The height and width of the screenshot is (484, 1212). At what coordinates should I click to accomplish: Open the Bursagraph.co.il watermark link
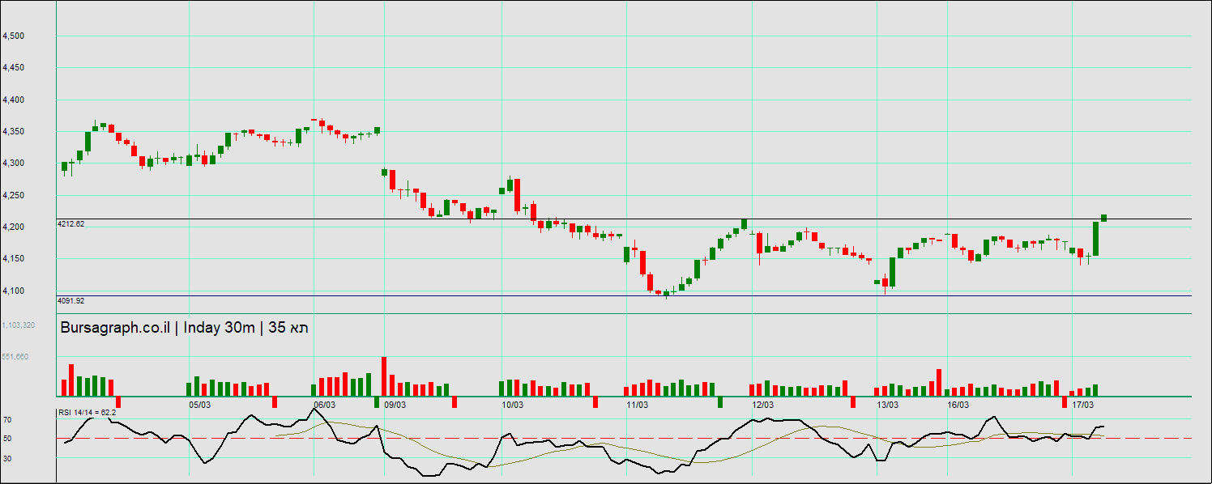tap(115, 328)
